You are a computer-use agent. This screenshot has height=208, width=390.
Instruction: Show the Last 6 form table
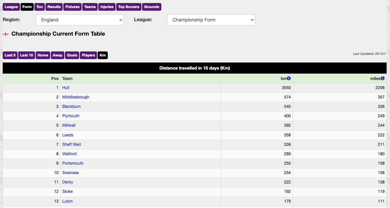[x=10, y=55]
